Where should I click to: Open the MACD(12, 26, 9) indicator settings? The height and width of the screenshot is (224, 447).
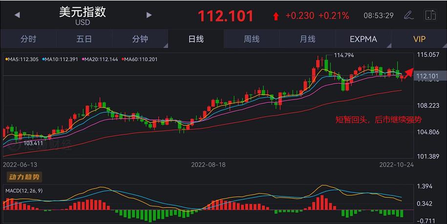(x=24, y=190)
